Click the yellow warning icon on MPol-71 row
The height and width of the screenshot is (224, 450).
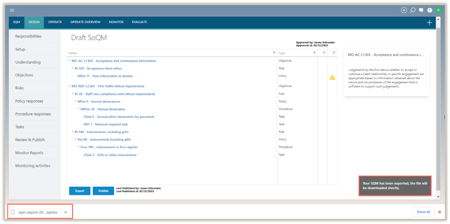click(x=333, y=77)
